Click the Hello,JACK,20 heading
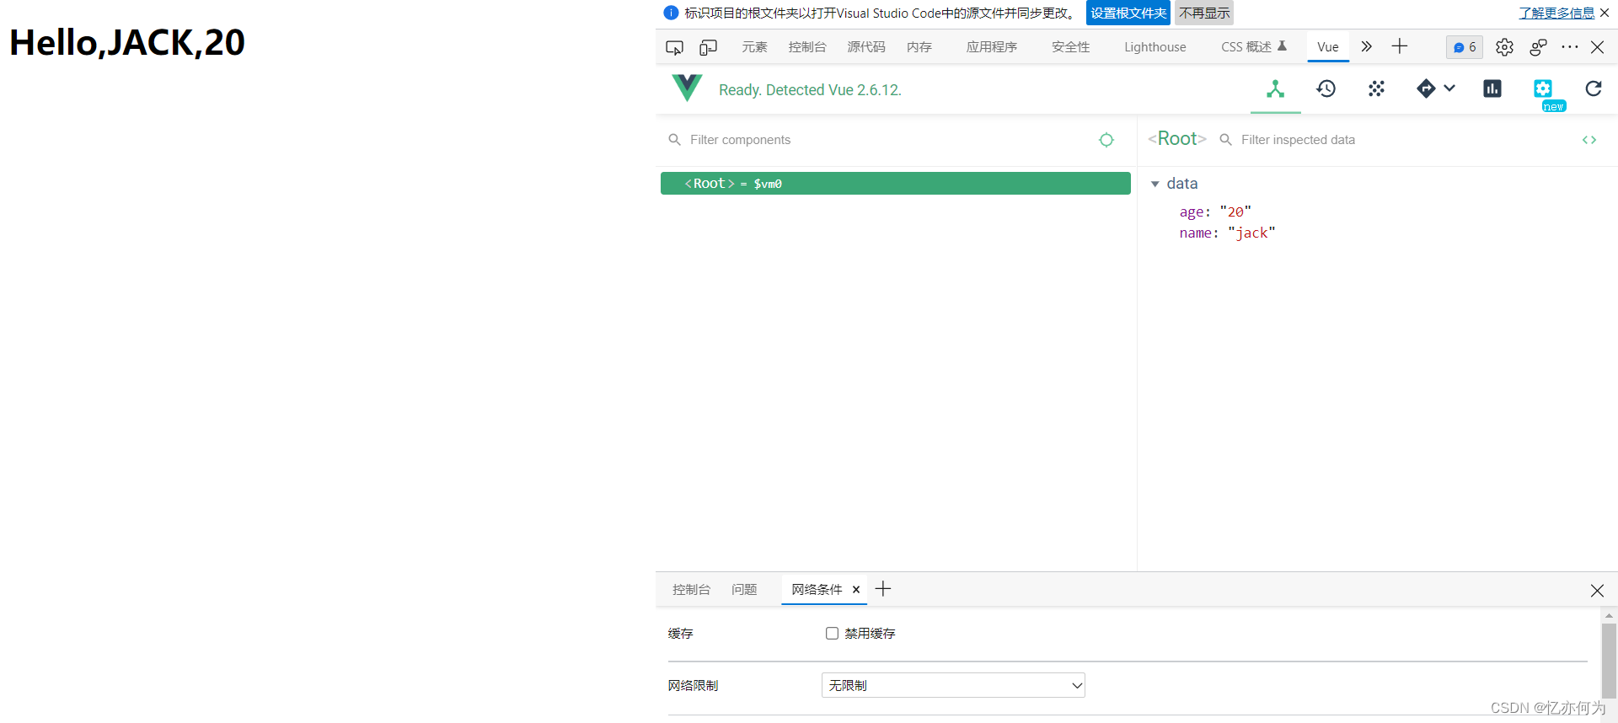Screen dimensions: 1618x723 coord(127,42)
